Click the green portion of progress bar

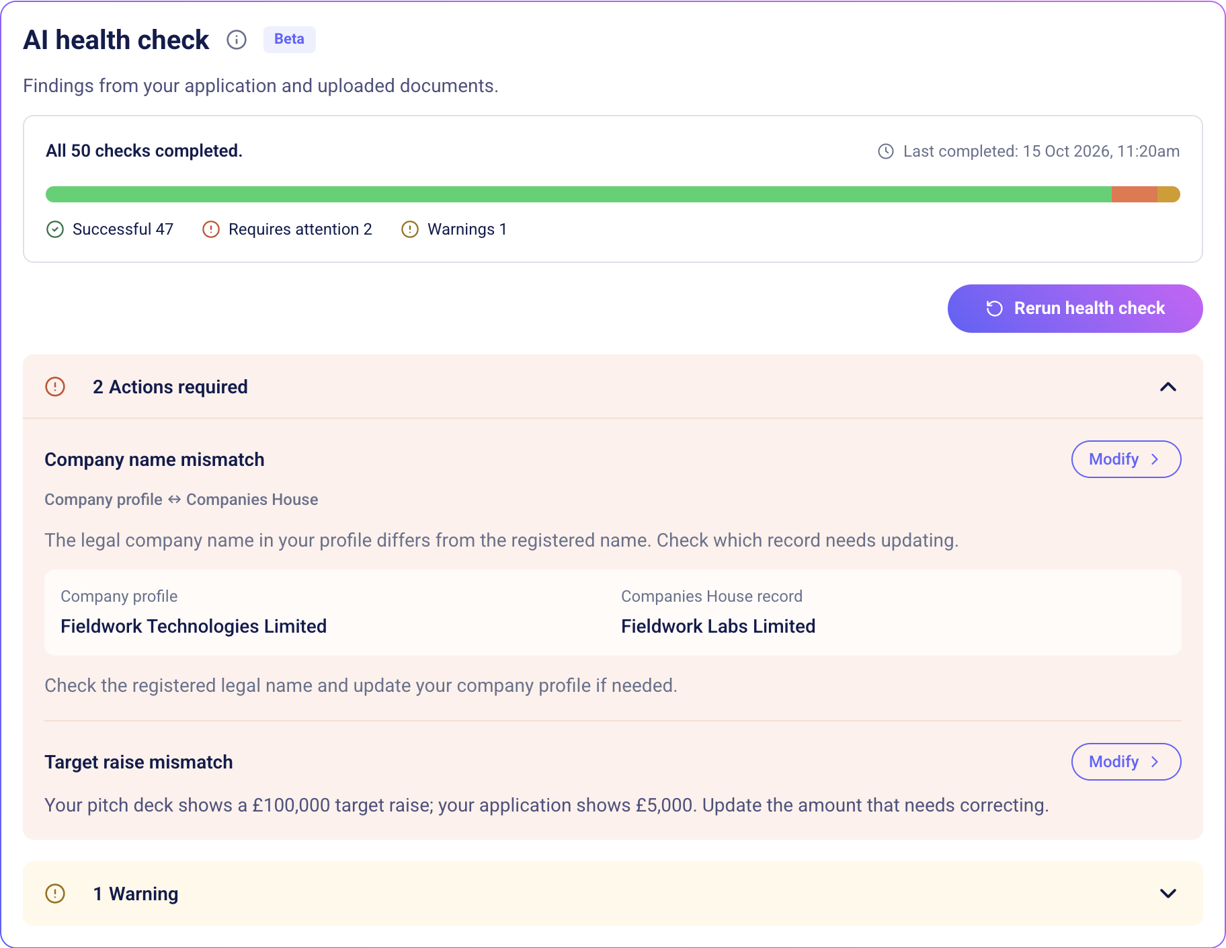[578, 194]
